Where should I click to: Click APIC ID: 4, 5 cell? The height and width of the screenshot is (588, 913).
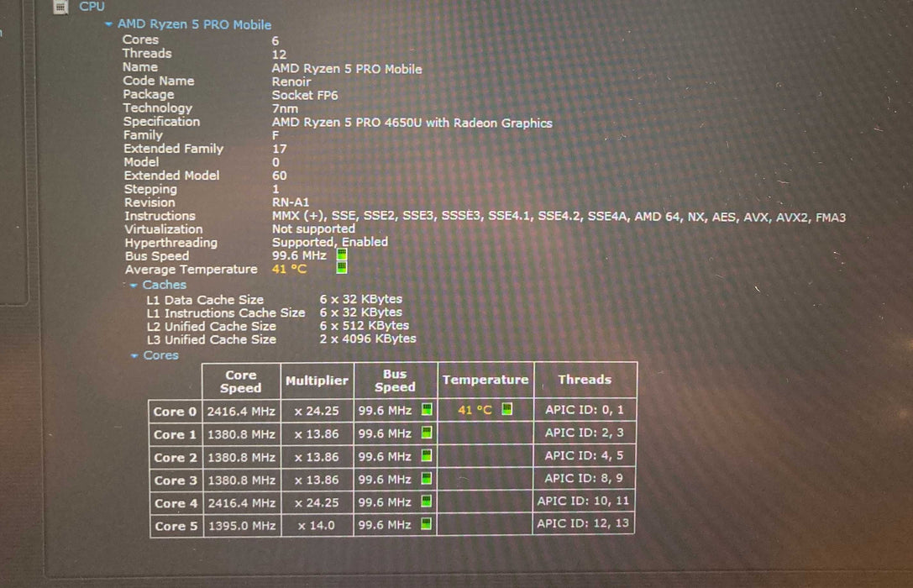[584, 455]
